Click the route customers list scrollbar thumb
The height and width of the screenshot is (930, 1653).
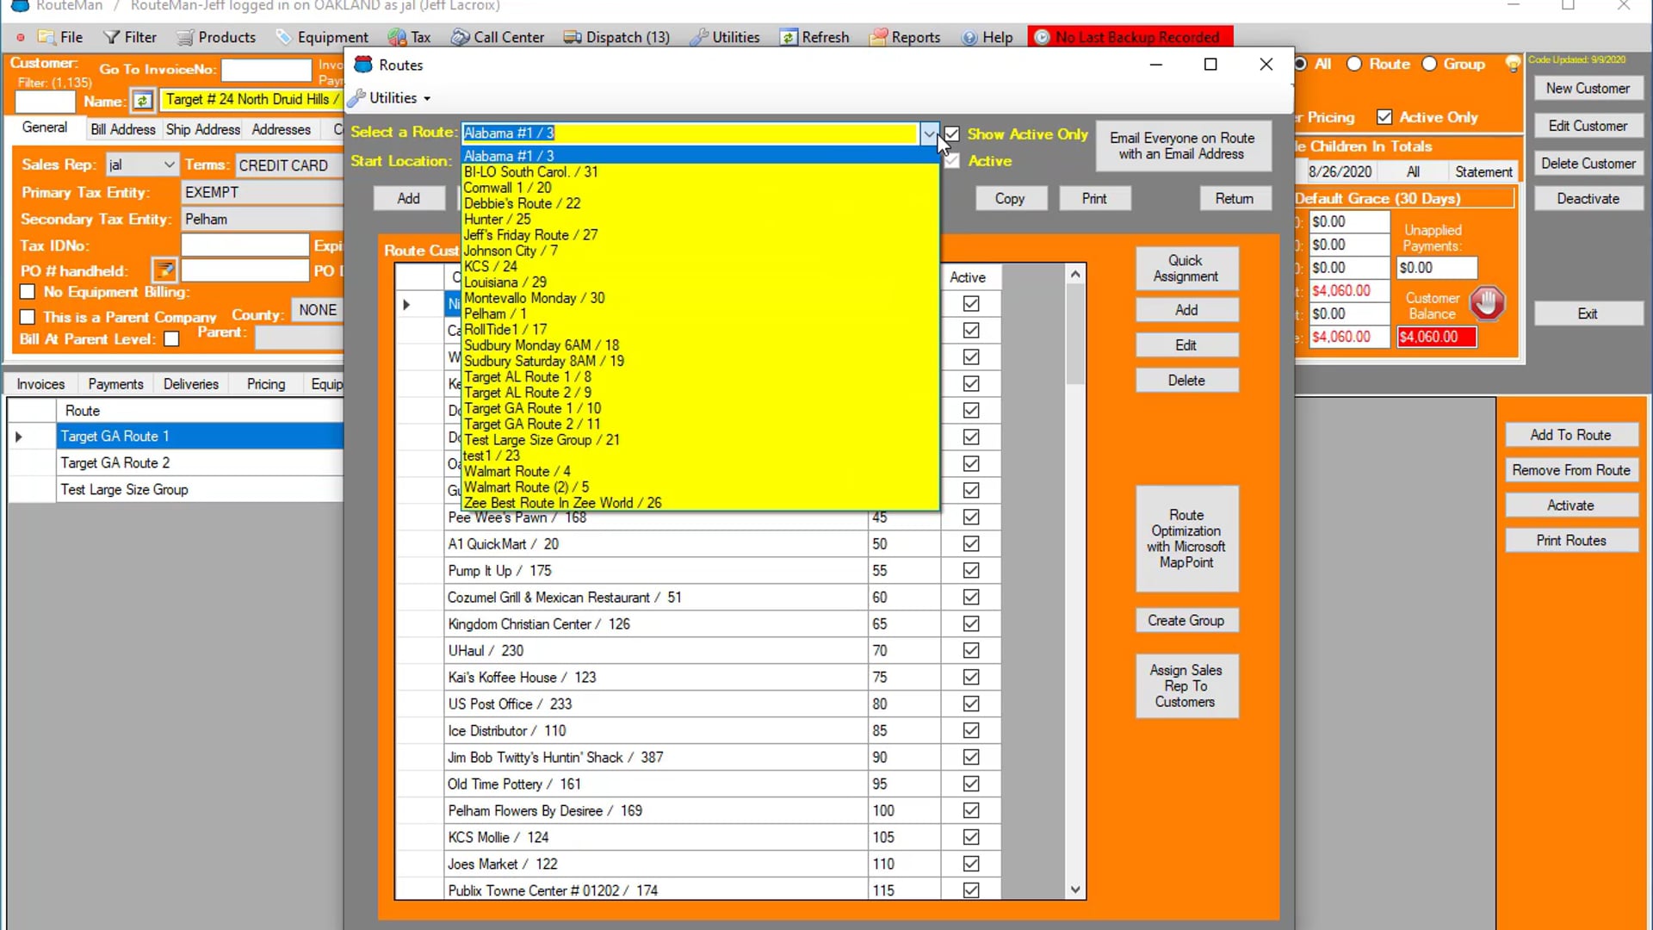tap(1075, 334)
